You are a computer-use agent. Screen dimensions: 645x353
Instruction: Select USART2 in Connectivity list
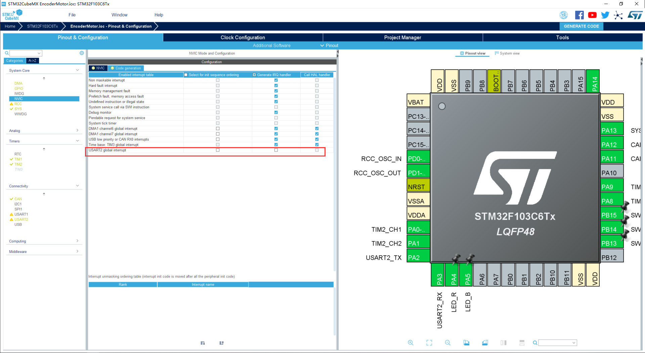coord(21,219)
